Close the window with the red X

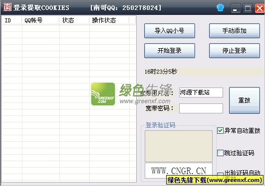[260, 8]
